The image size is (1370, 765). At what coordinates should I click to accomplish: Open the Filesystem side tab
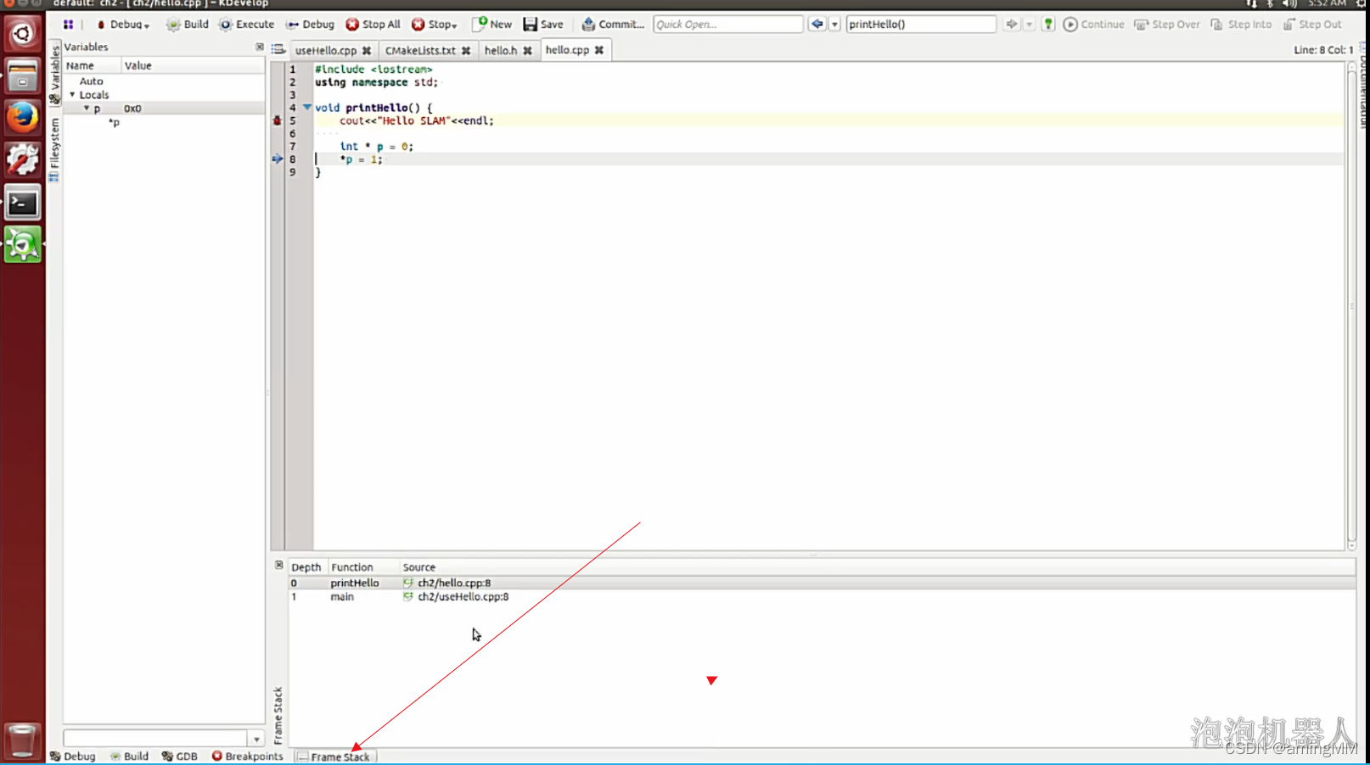tap(54, 149)
